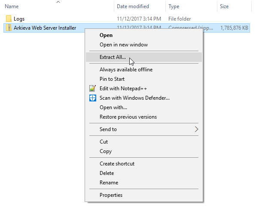Click the Notepad++ icon in context menu
This screenshot has width=256, height=208.
(93, 89)
